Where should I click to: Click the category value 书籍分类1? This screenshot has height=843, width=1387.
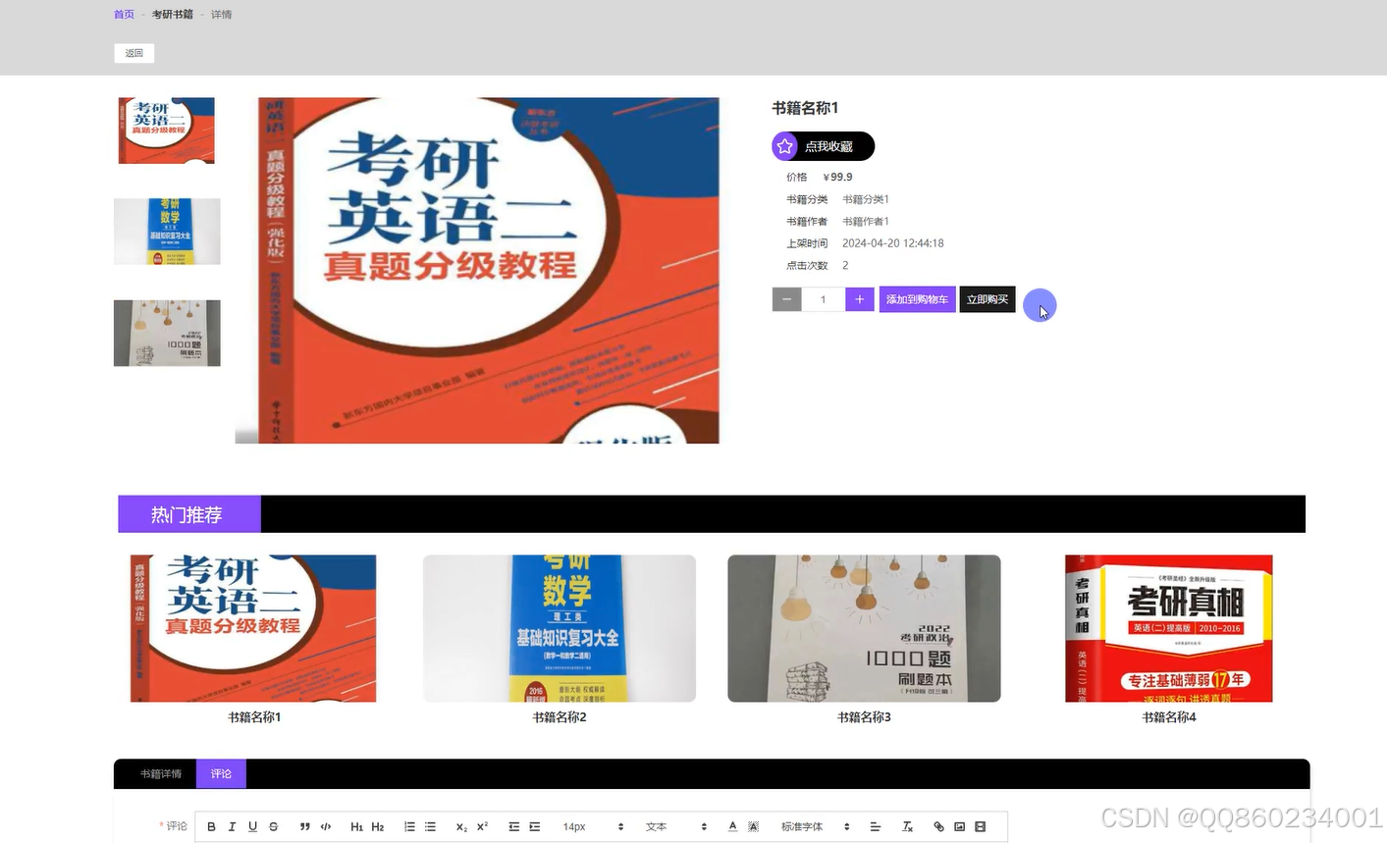coord(866,199)
